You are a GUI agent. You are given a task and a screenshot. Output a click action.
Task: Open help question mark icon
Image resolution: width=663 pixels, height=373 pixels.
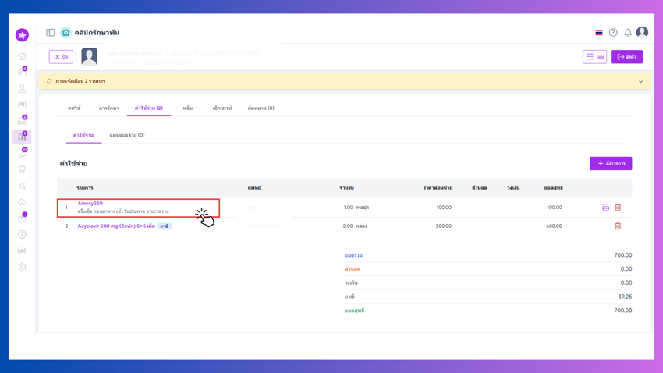pos(613,33)
